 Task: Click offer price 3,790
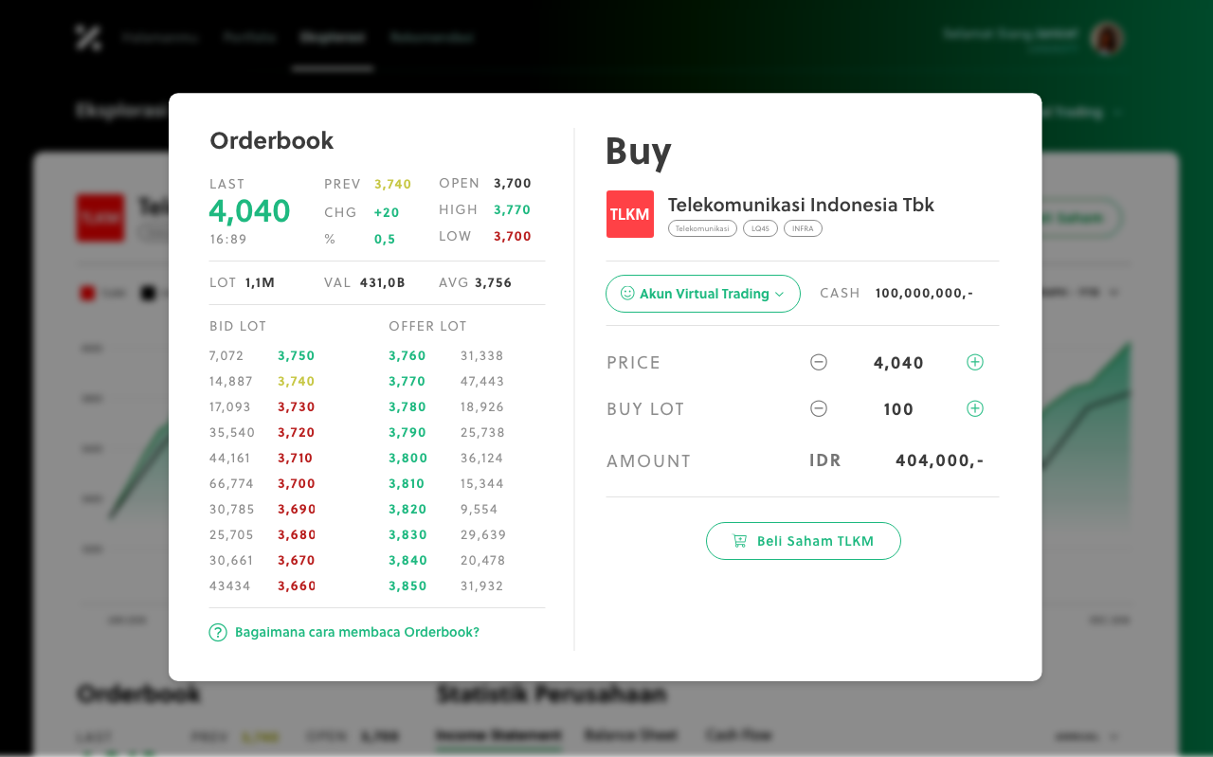pyautogui.click(x=407, y=433)
